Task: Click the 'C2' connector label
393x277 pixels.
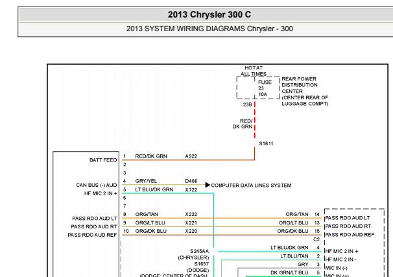Action: click(x=316, y=239)
